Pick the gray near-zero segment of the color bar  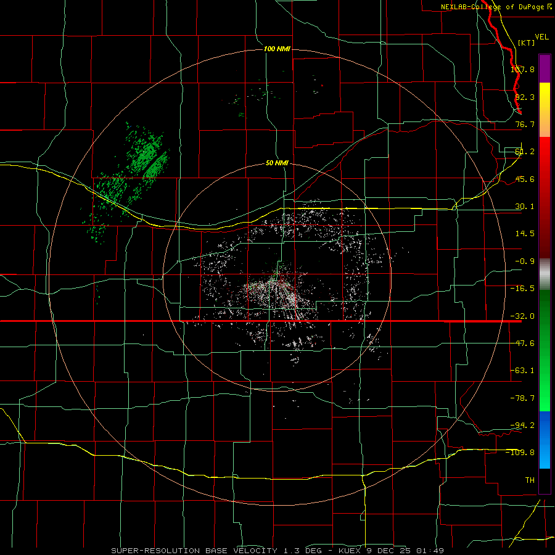pos(545,274)
